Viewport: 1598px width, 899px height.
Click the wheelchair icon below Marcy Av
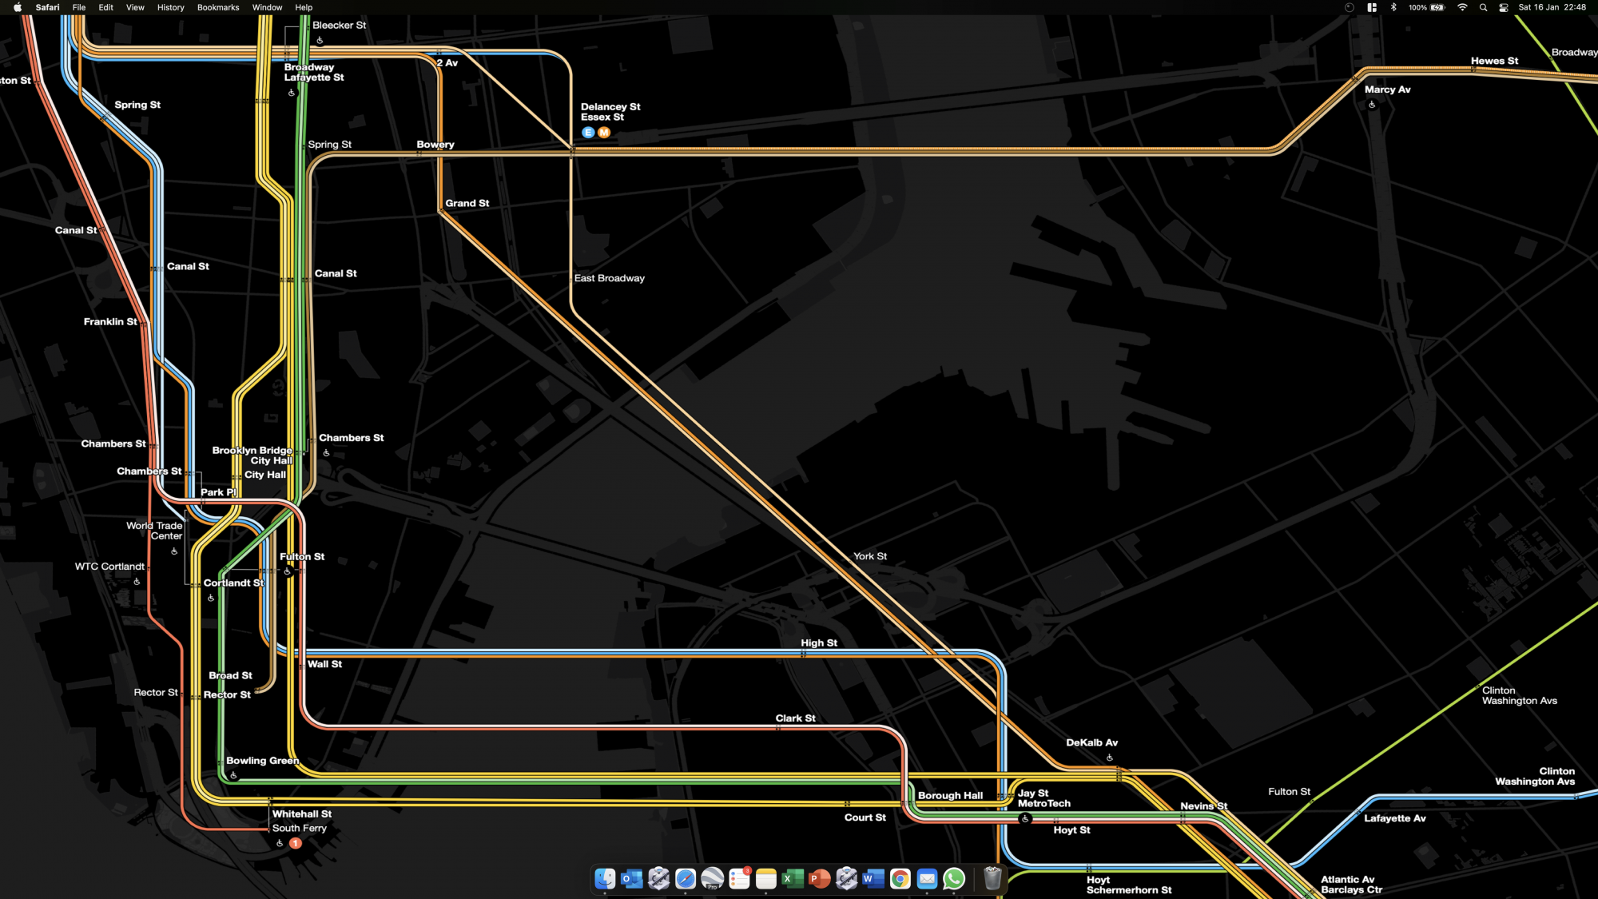1372,105
